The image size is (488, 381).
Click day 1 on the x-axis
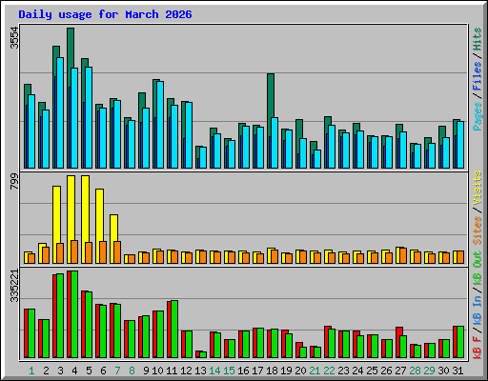(31, 371)
